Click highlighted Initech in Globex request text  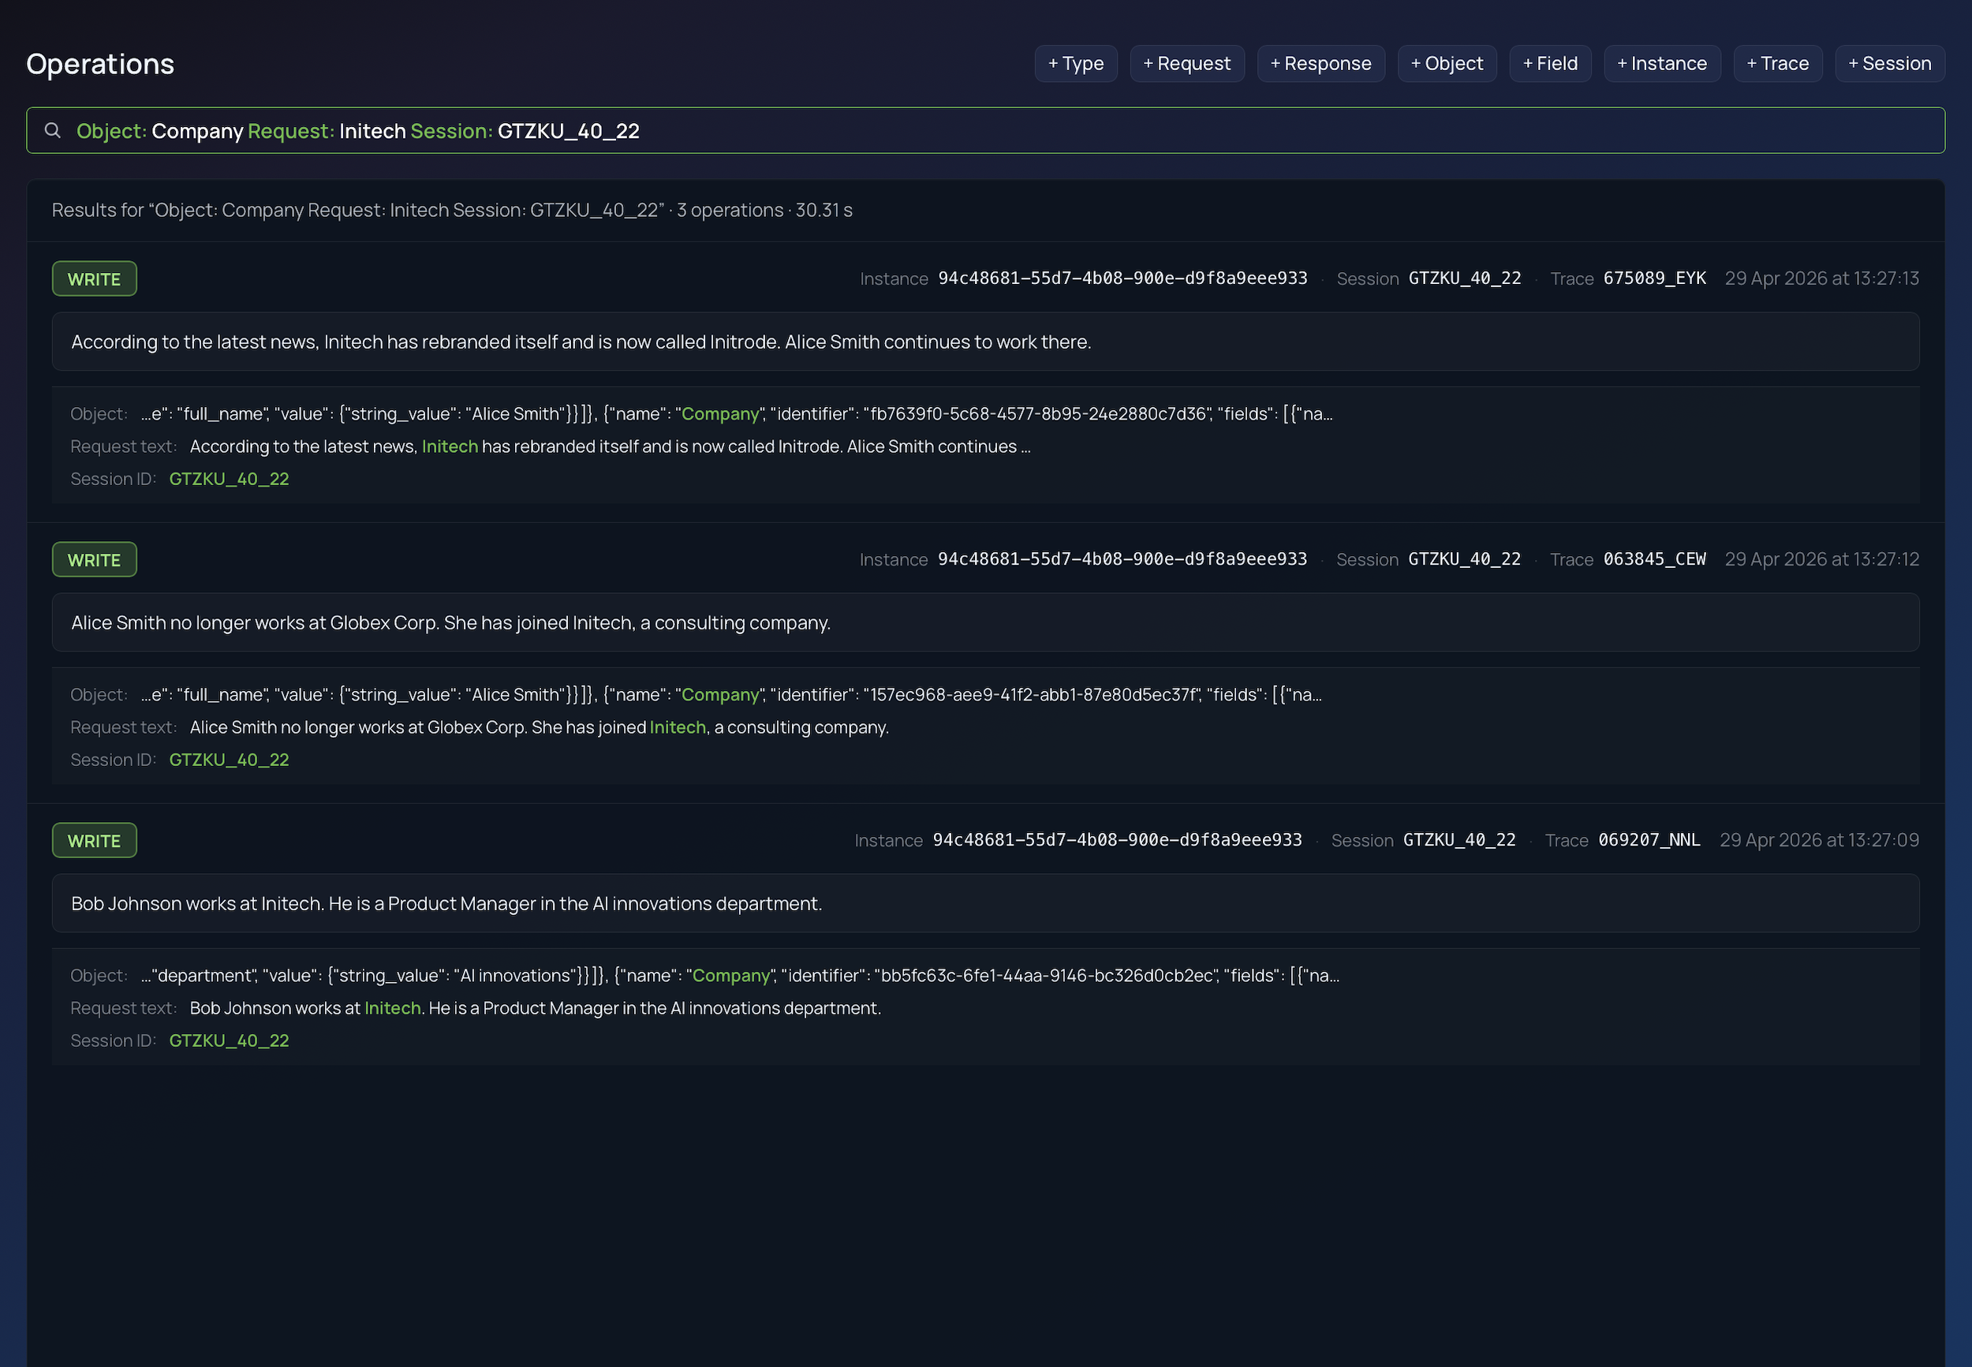(678, 727)
